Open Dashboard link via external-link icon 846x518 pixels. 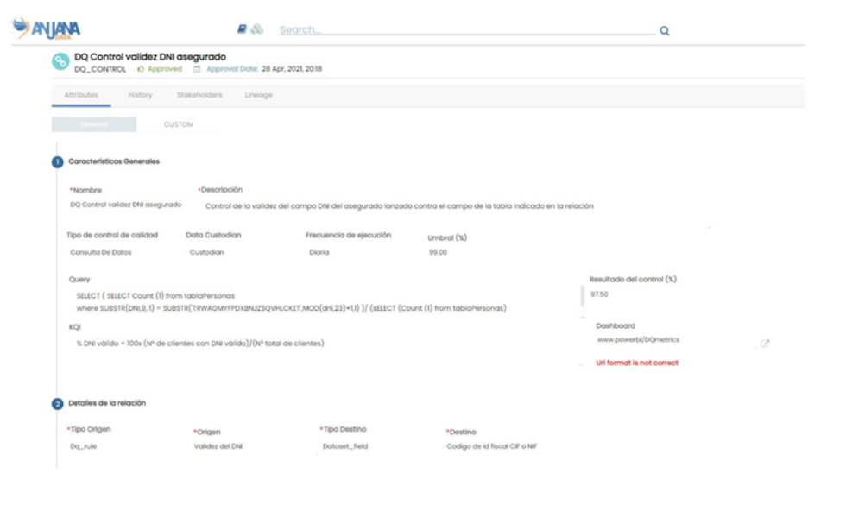[x=764, y=344]
